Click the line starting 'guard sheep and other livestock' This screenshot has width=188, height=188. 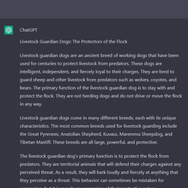[x=98, y=80]
